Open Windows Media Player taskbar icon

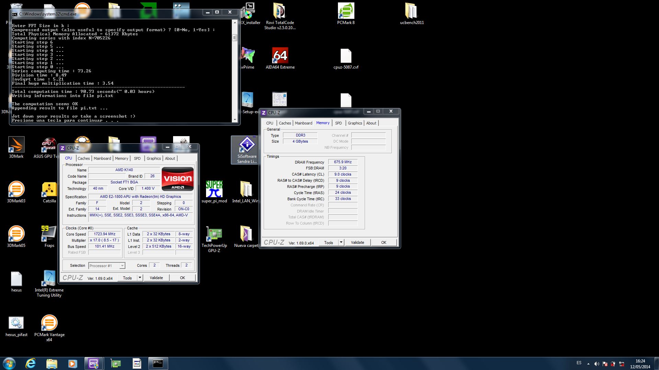coord(72,363)
